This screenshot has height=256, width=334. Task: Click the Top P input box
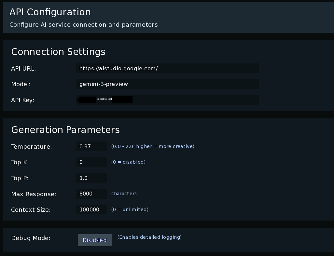(91, 178)
